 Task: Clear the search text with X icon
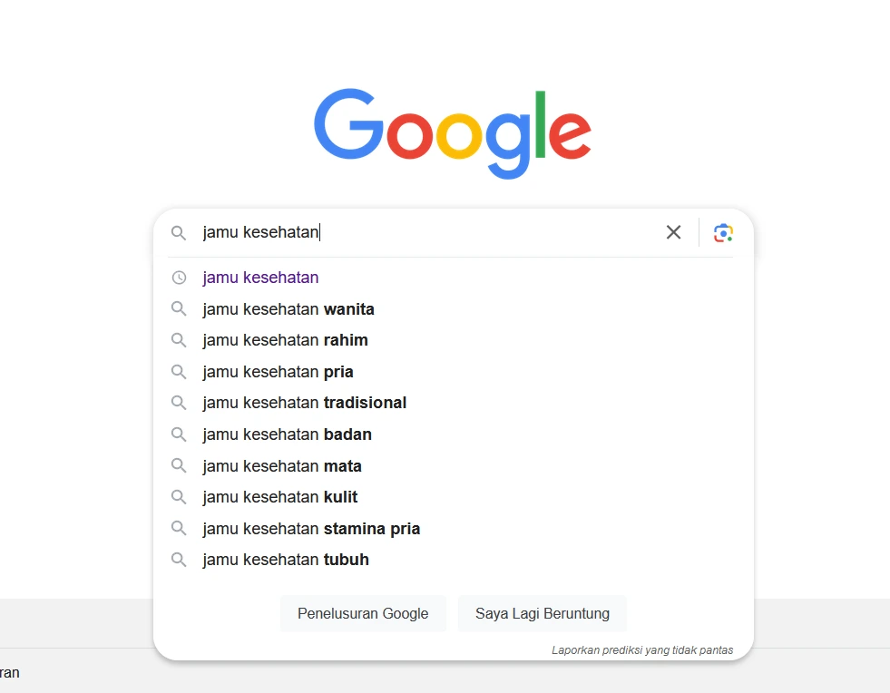click(673, 232)
